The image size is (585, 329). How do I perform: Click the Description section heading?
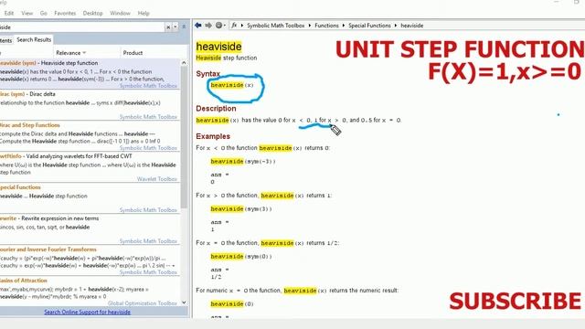[216, 109]
